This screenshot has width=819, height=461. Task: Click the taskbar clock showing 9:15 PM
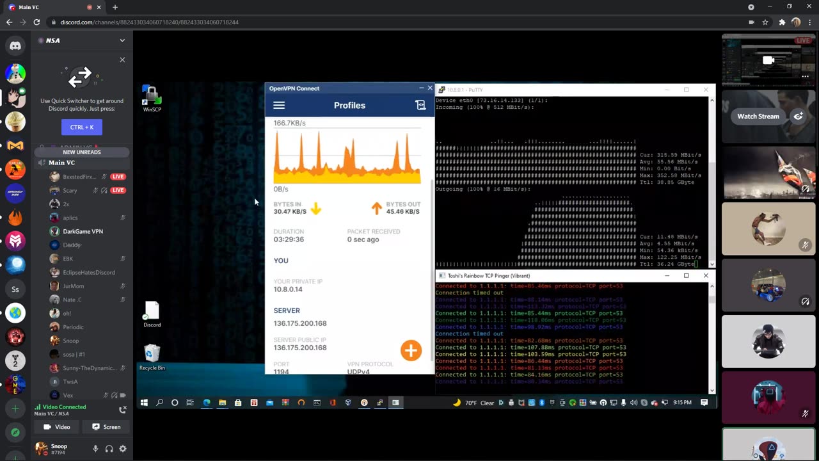(682, 403)
